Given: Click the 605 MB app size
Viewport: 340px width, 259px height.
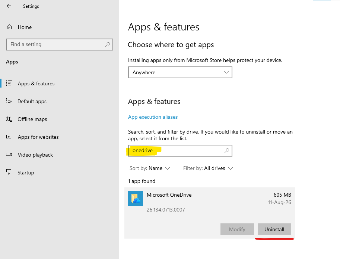Looking at the screenshot, I should (x=282, y=195).
